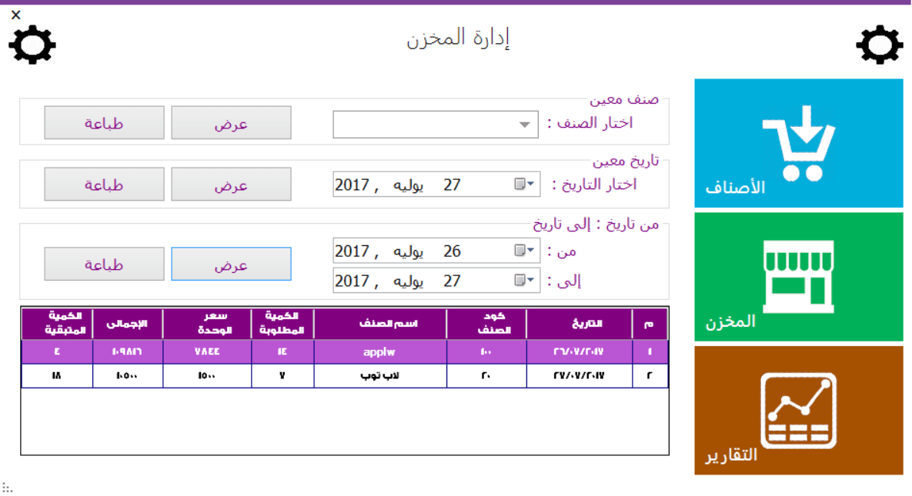Click the settings gear in the top-left
912x496 pixels.
[x=32, y=45]
